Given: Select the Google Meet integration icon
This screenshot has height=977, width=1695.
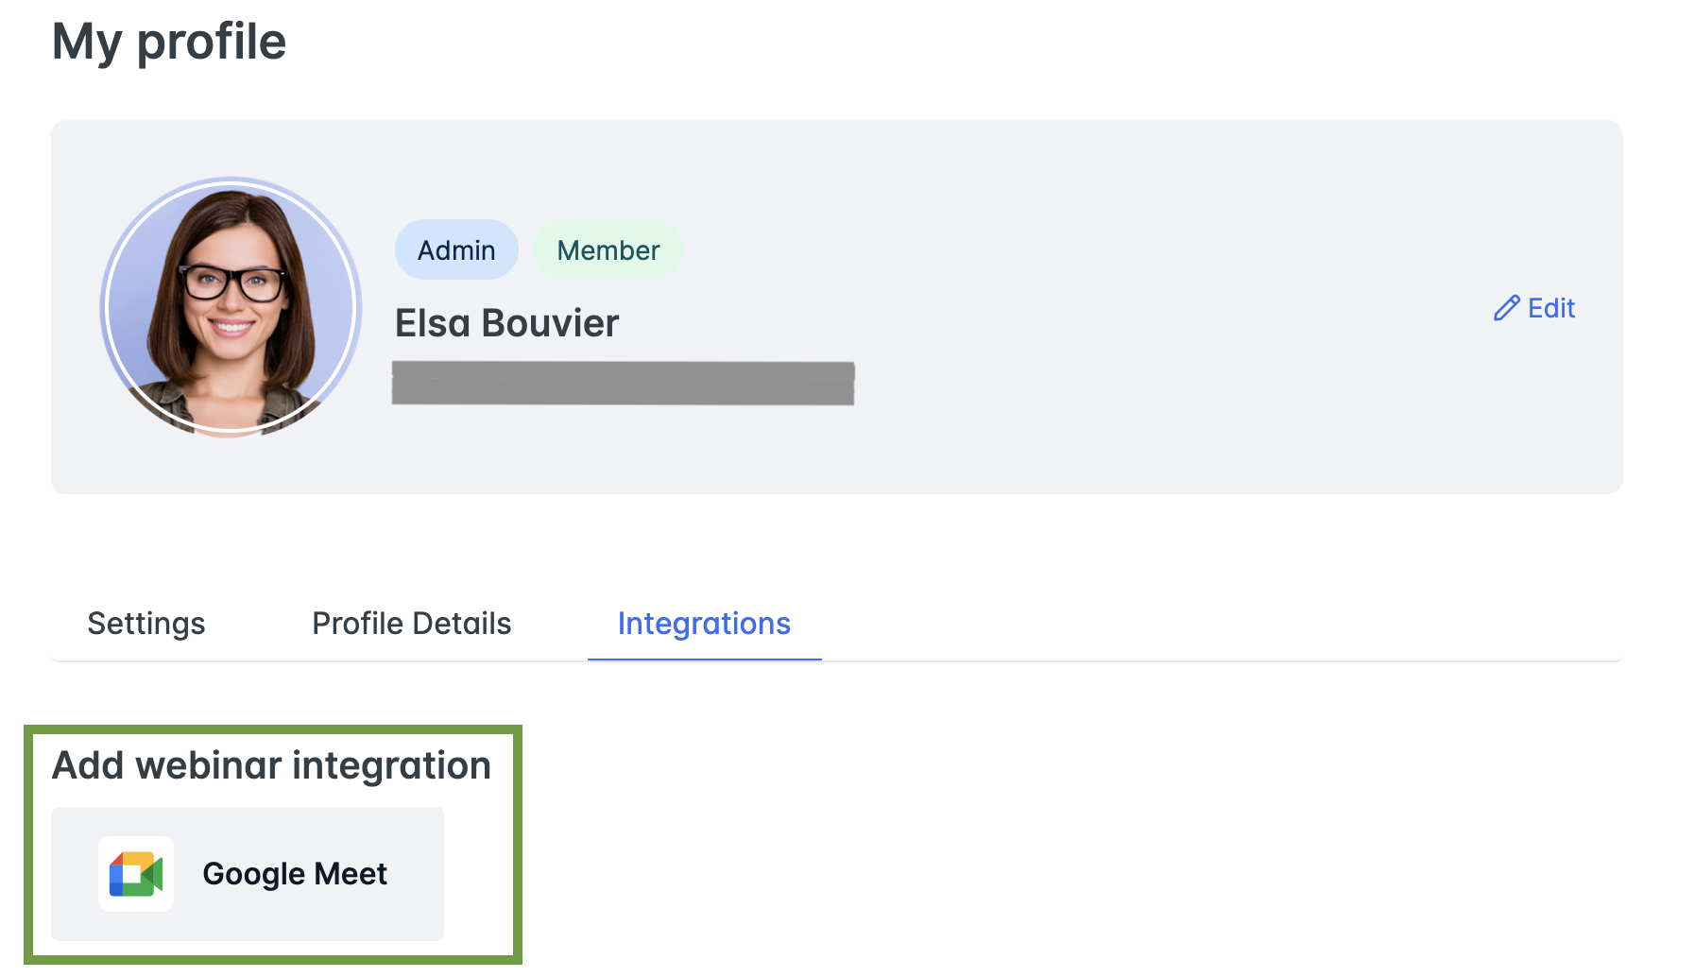Looking at the screenshot, I should [135, 874].
